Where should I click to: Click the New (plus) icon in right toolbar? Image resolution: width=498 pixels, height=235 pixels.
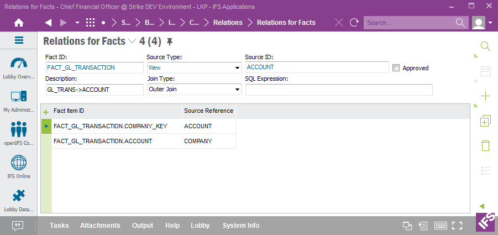(486, 96)
